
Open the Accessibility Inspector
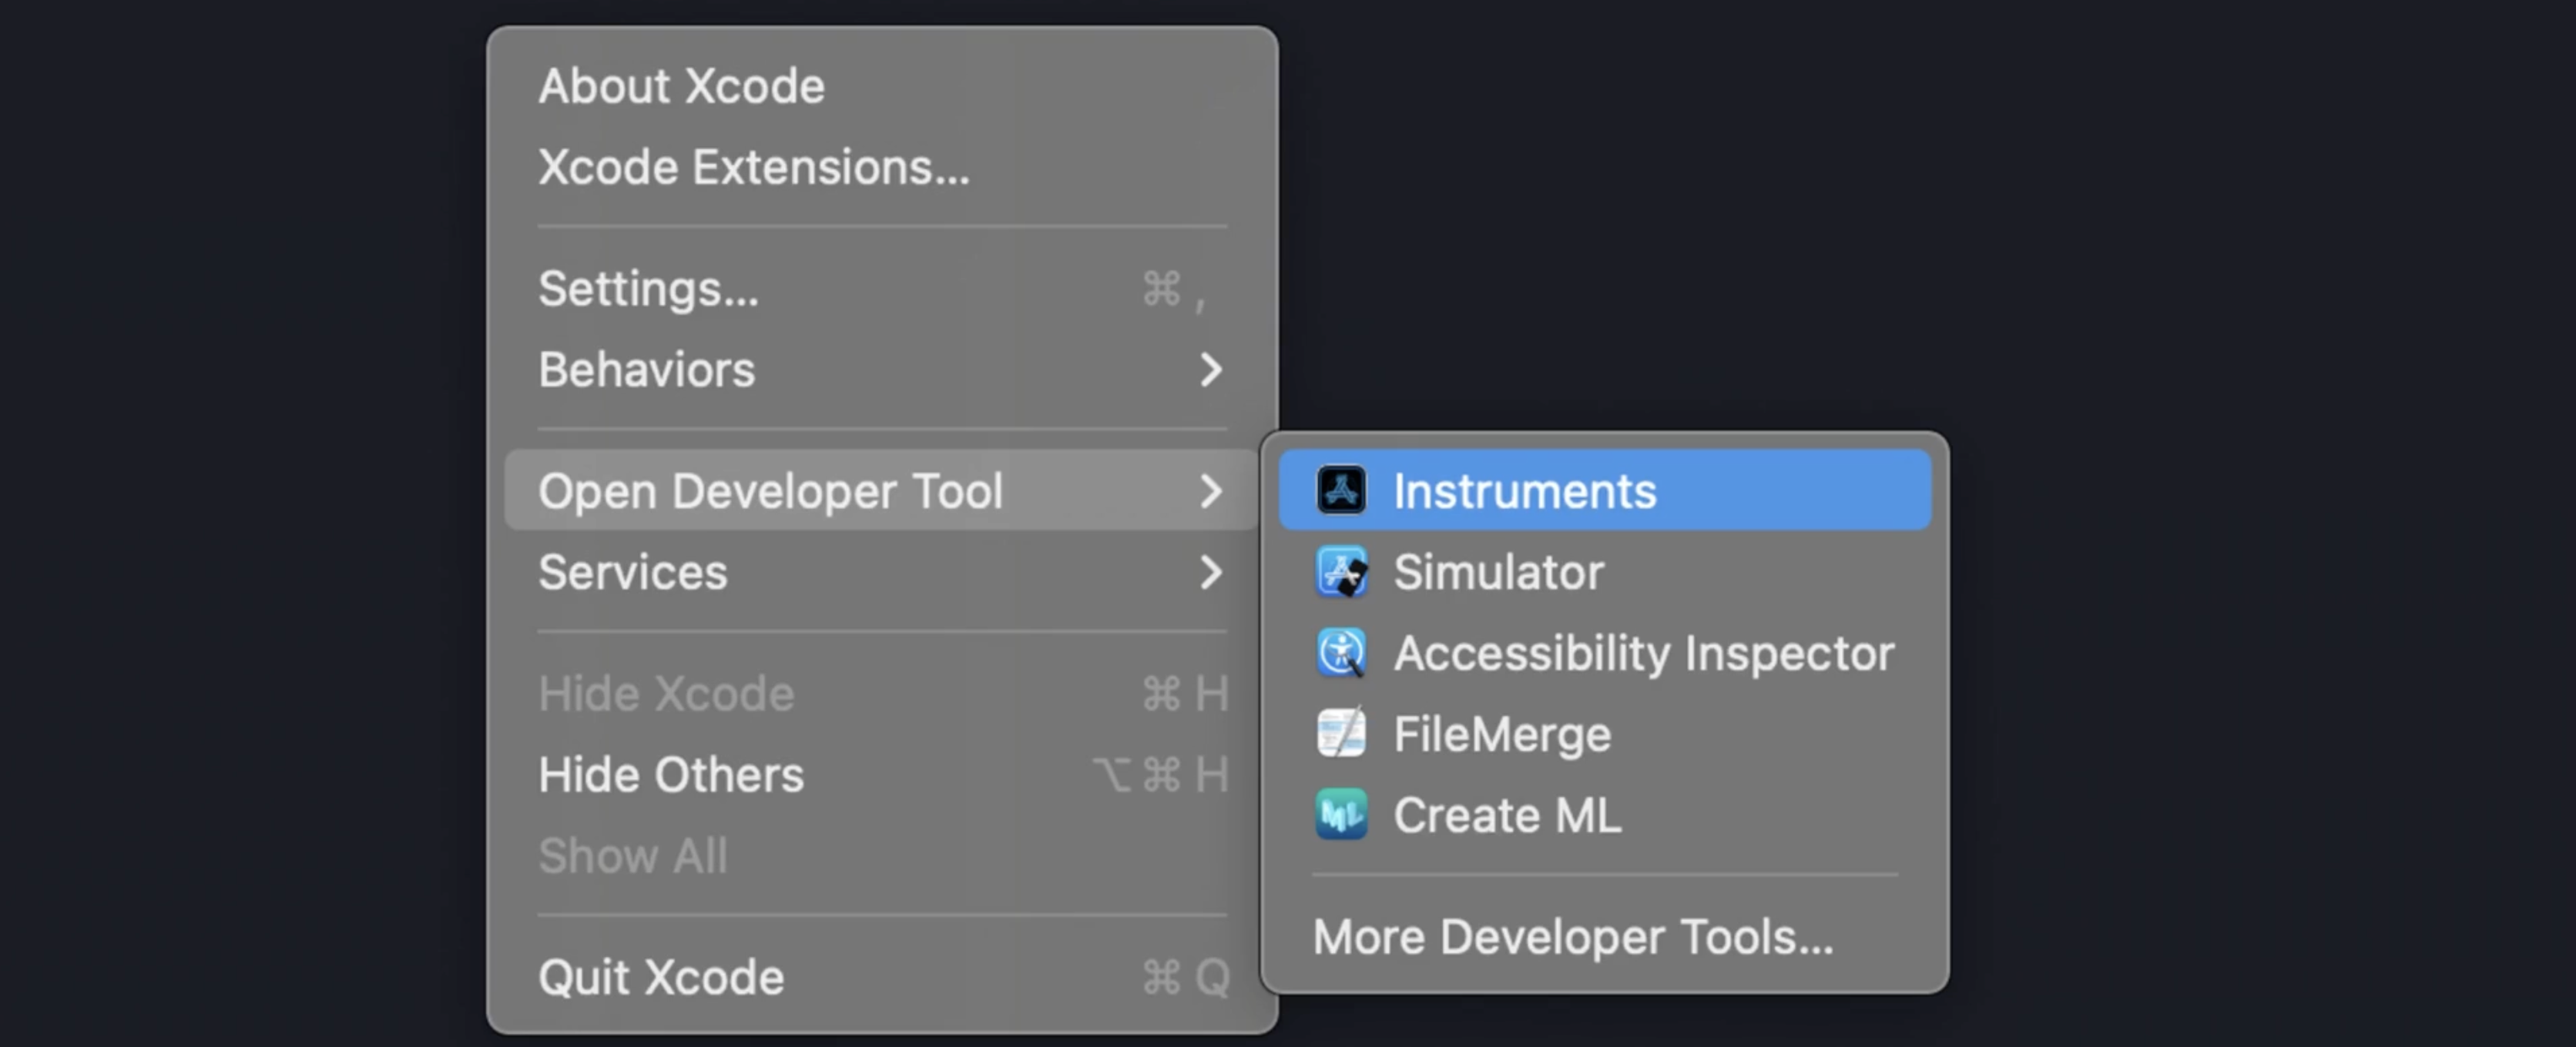click(x=1643, y=652)
